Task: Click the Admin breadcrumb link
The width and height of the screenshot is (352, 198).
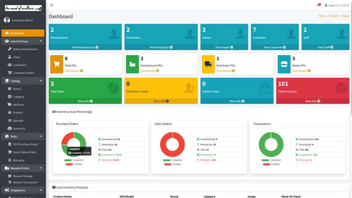Action: point(334,16)
